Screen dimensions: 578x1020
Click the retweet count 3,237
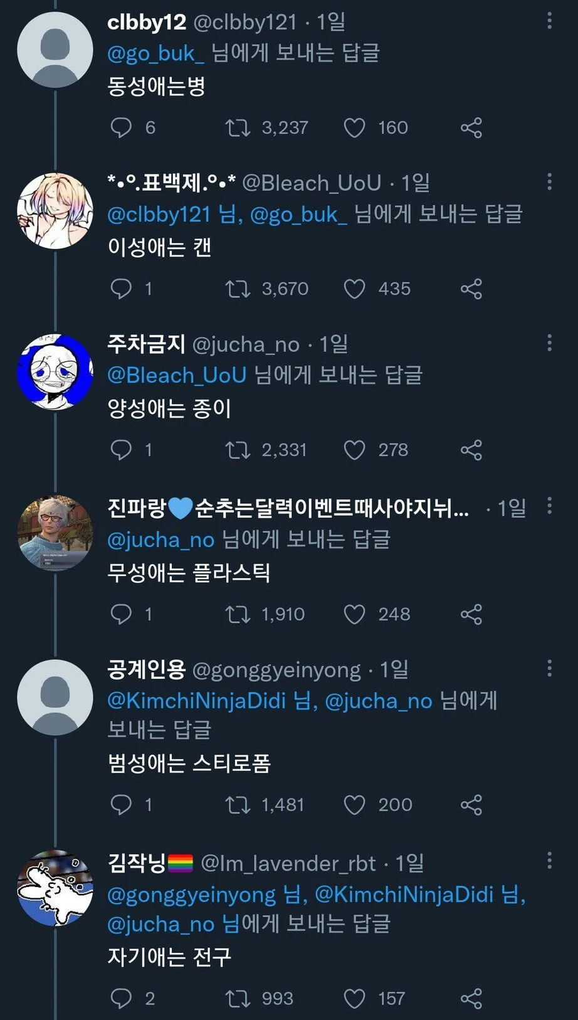(283, 127)
